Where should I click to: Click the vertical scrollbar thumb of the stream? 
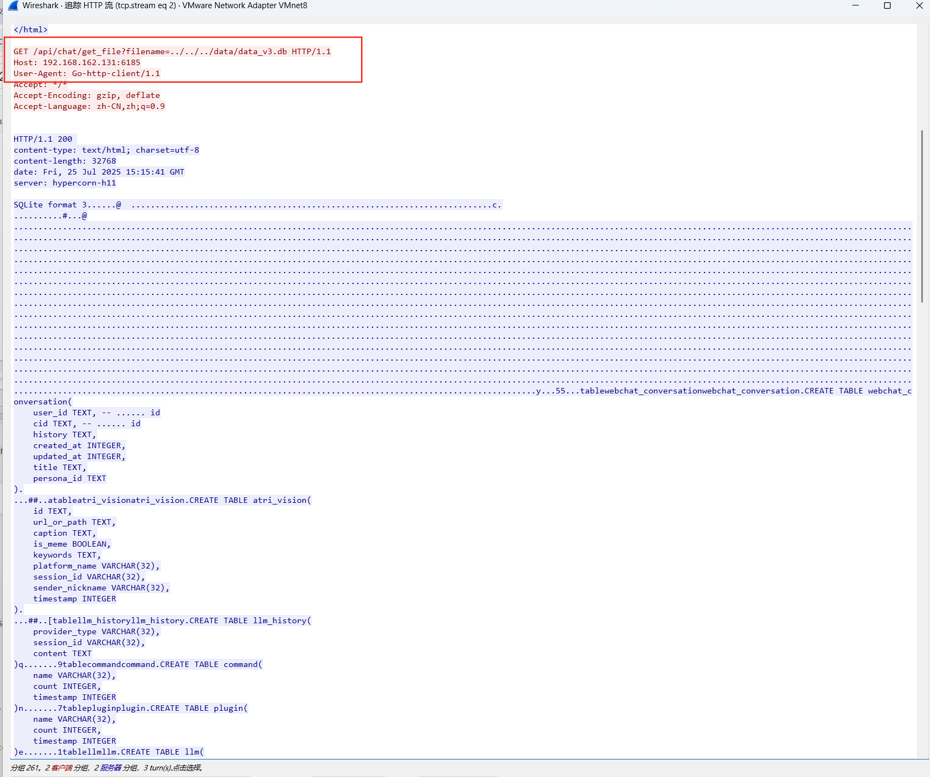[x=922, y=216]
